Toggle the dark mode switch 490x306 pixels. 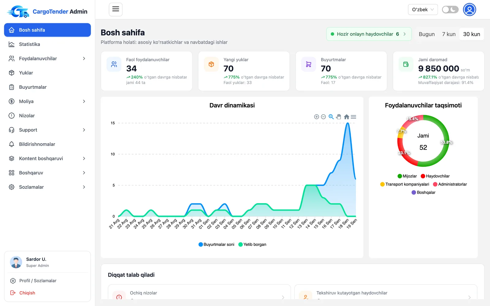[x=450, y=9]
